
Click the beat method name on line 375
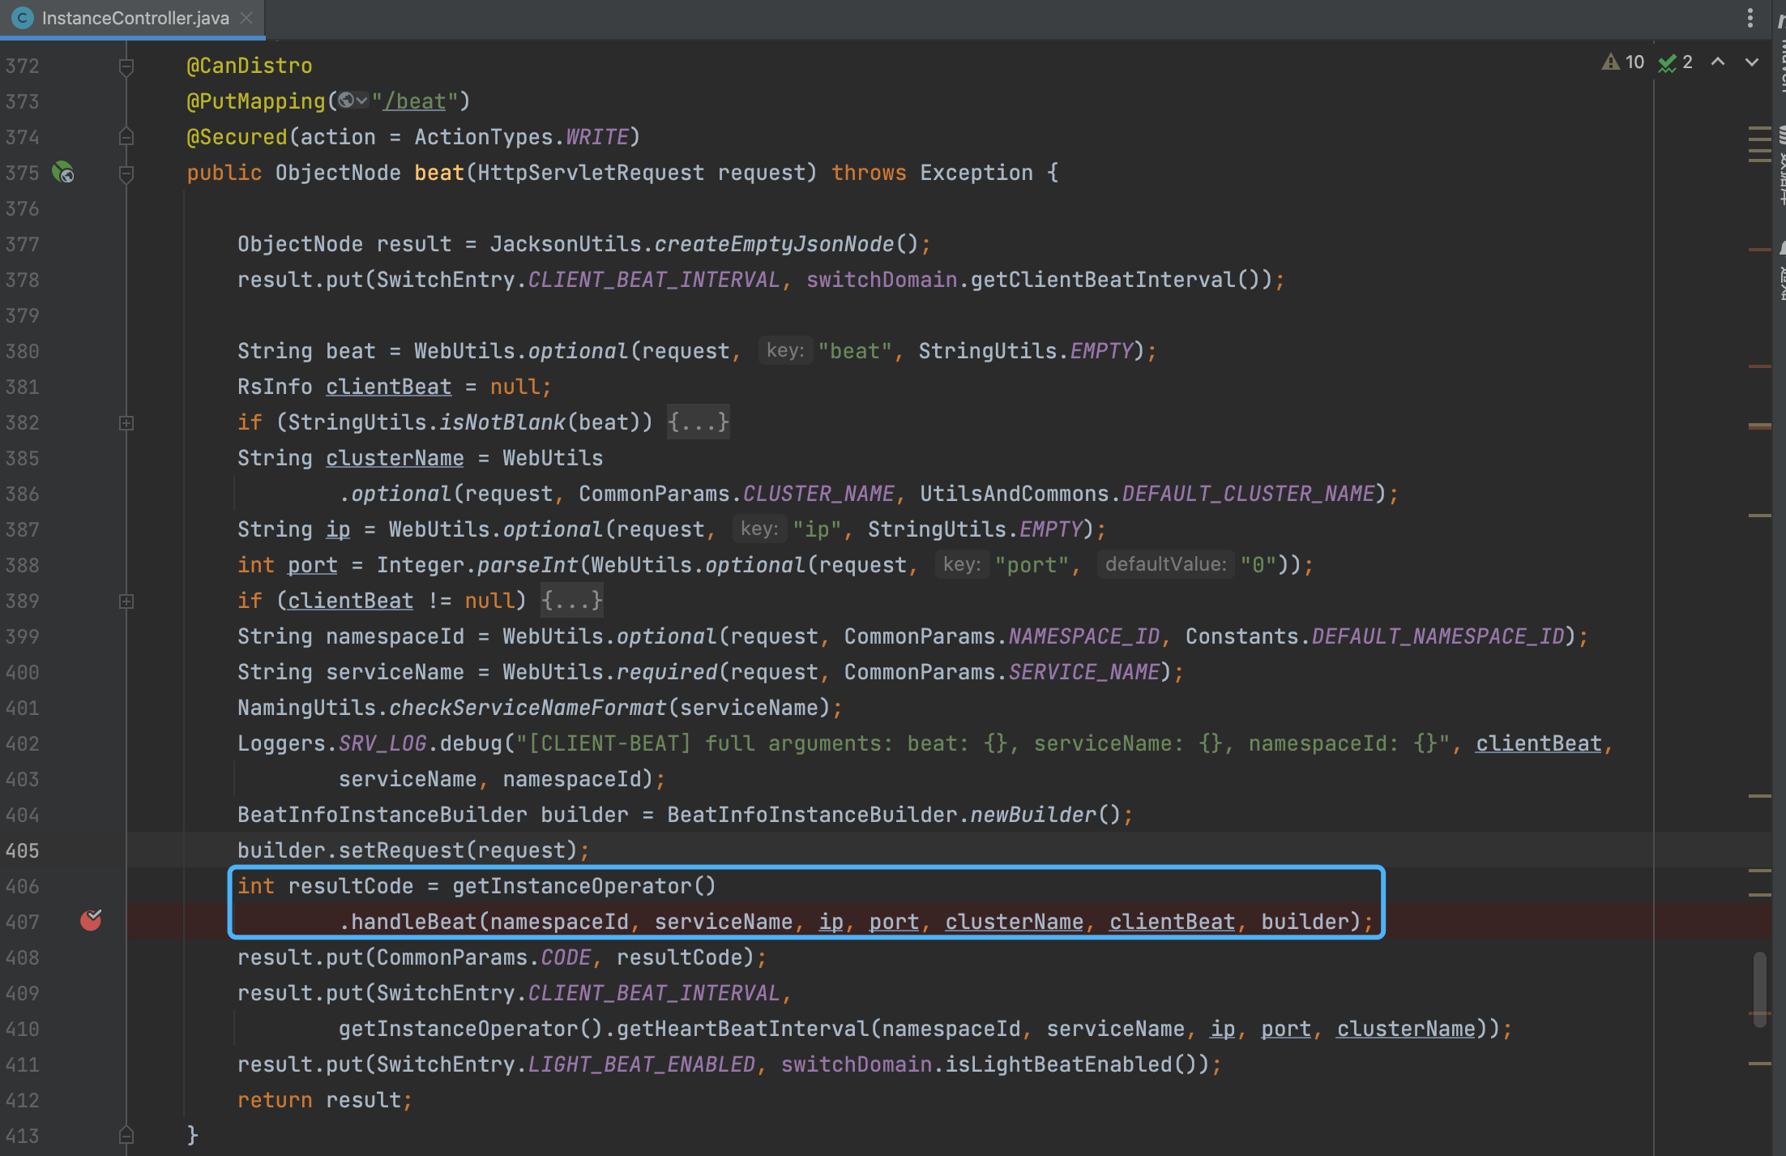439,173
